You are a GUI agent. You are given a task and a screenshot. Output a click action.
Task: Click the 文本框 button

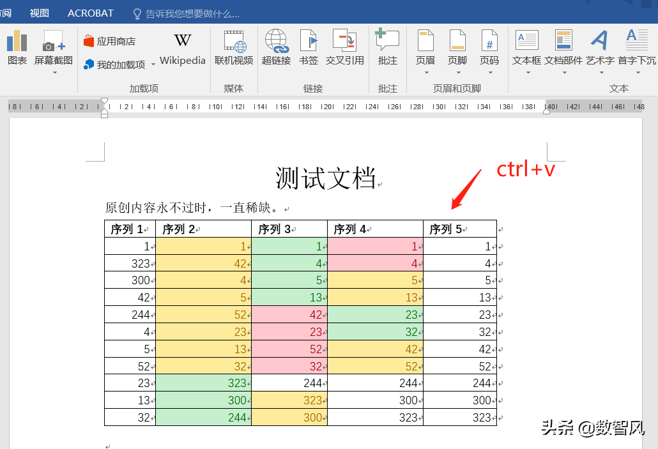(526, 48)
